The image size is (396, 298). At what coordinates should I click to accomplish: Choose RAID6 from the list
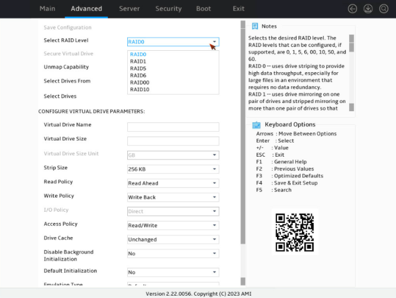[x=138, y=76]
